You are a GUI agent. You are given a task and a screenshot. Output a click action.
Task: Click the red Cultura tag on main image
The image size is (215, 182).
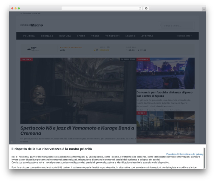tap(27, 59)
